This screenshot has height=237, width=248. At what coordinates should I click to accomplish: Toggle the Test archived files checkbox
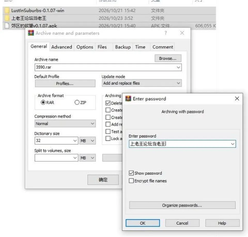[108, 131]
